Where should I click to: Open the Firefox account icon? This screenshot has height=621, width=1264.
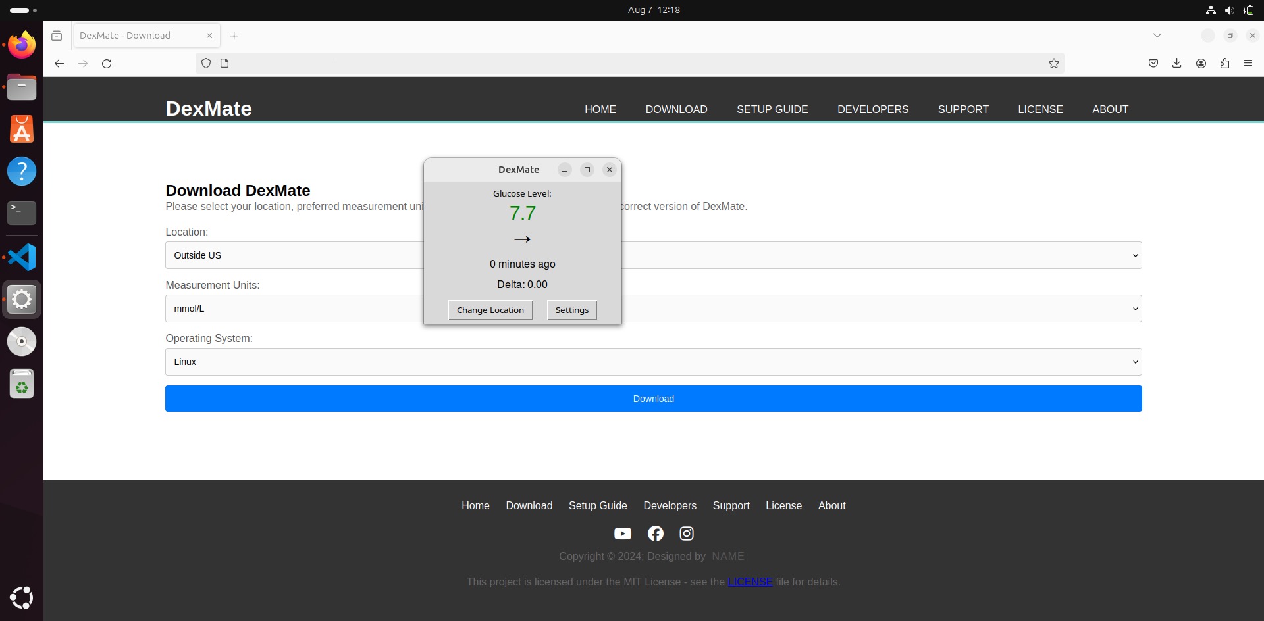[1201, 63]
